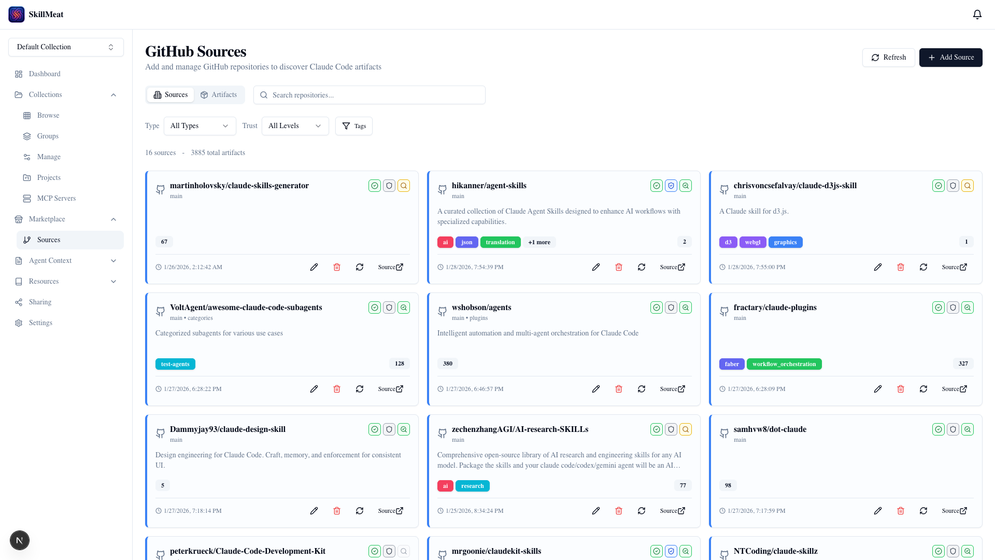Open the Projects page
Viewport: 995px width, 560px height.
point(70,178)
